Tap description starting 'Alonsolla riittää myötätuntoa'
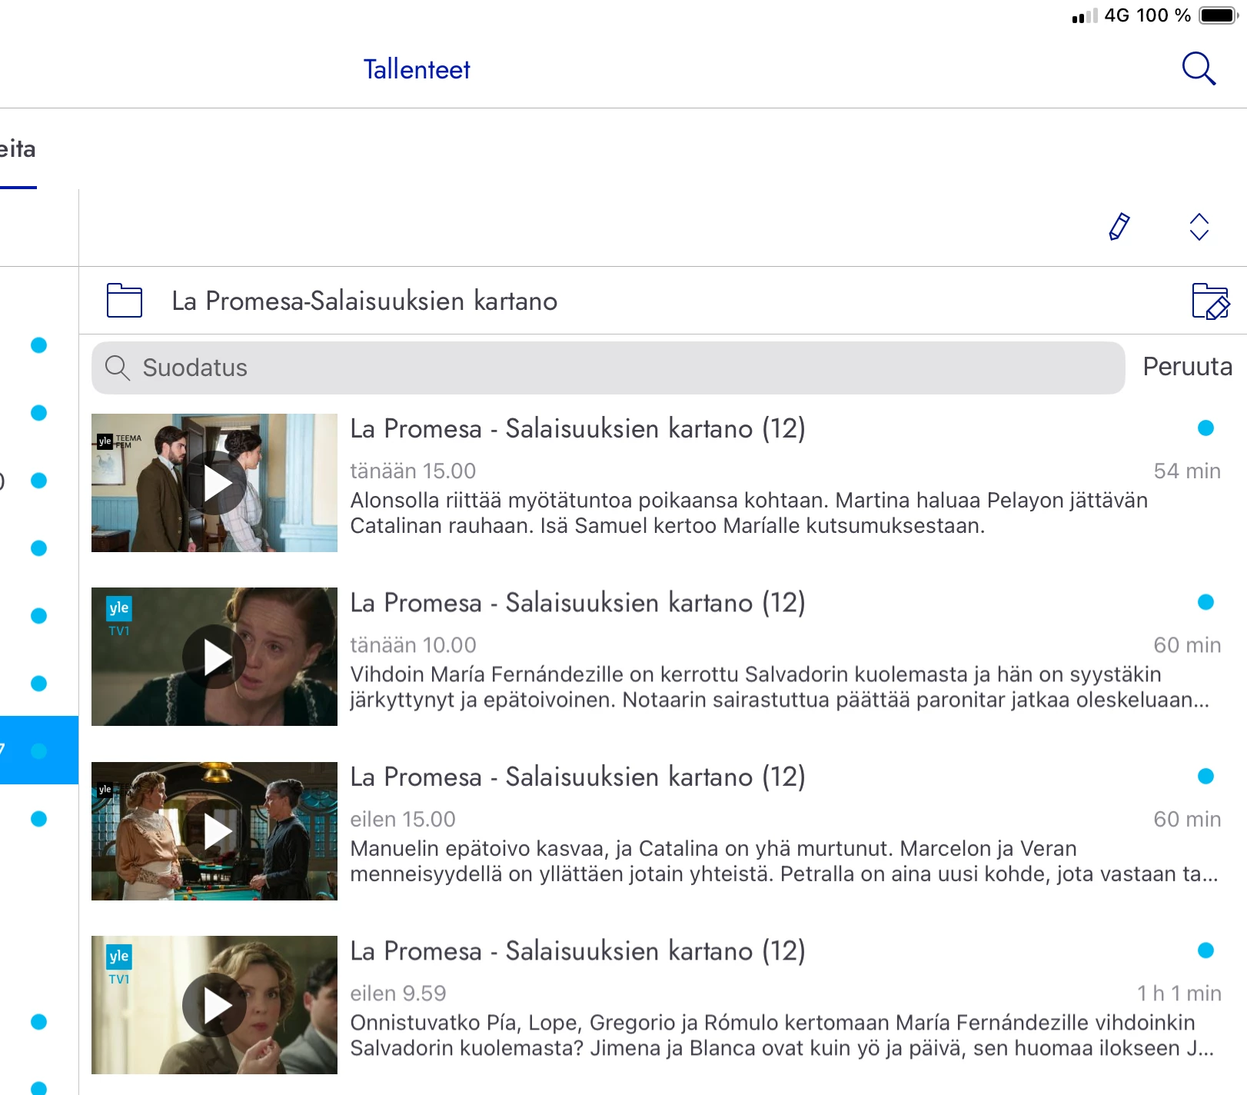 (749, 513)
